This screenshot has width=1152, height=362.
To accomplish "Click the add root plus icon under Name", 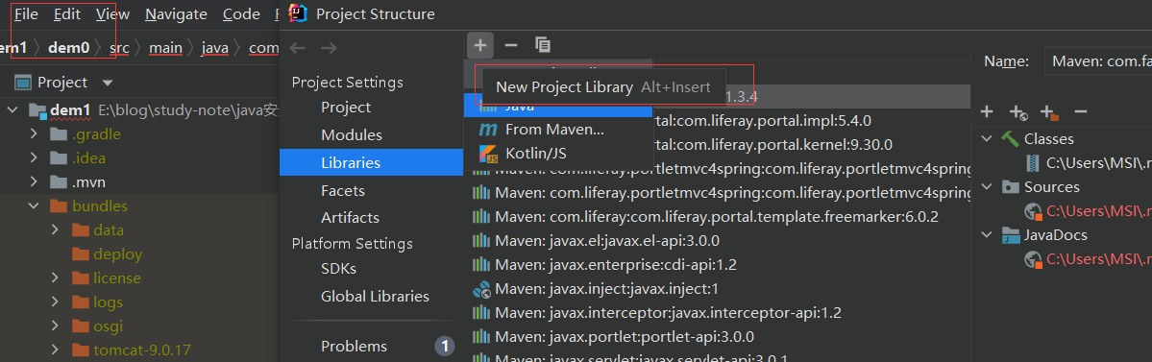I will [987, 111].
